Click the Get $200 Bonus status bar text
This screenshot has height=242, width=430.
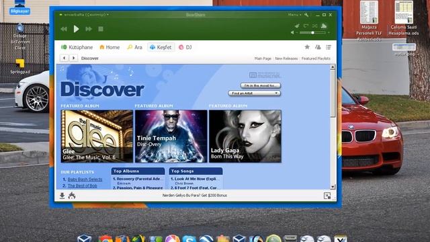click(x=194, y=196)
